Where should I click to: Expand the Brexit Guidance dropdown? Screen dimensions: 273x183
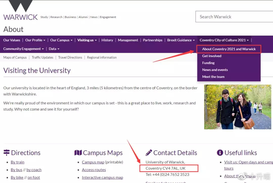tap(181, 40)
